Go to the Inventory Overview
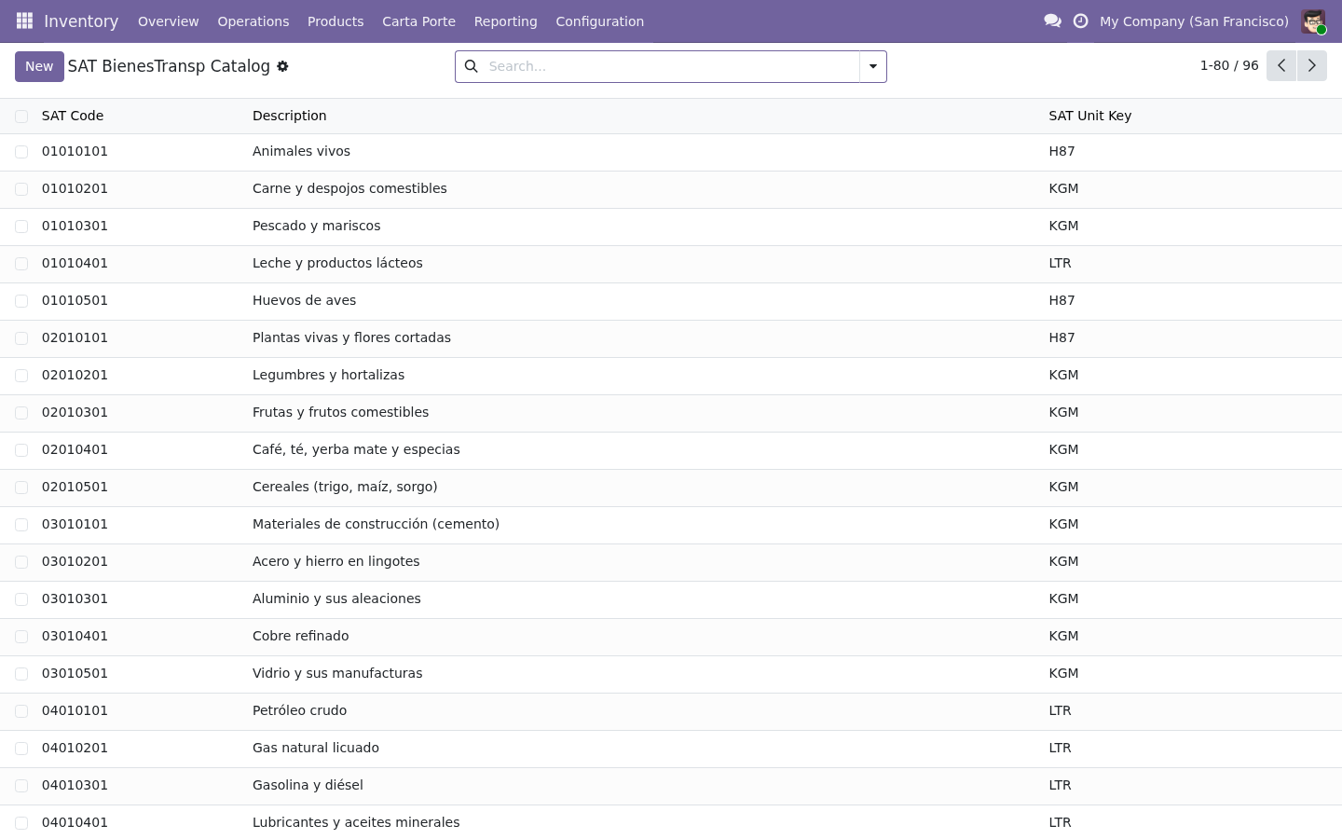1342x839 pixels. click(x=168, y=21)
